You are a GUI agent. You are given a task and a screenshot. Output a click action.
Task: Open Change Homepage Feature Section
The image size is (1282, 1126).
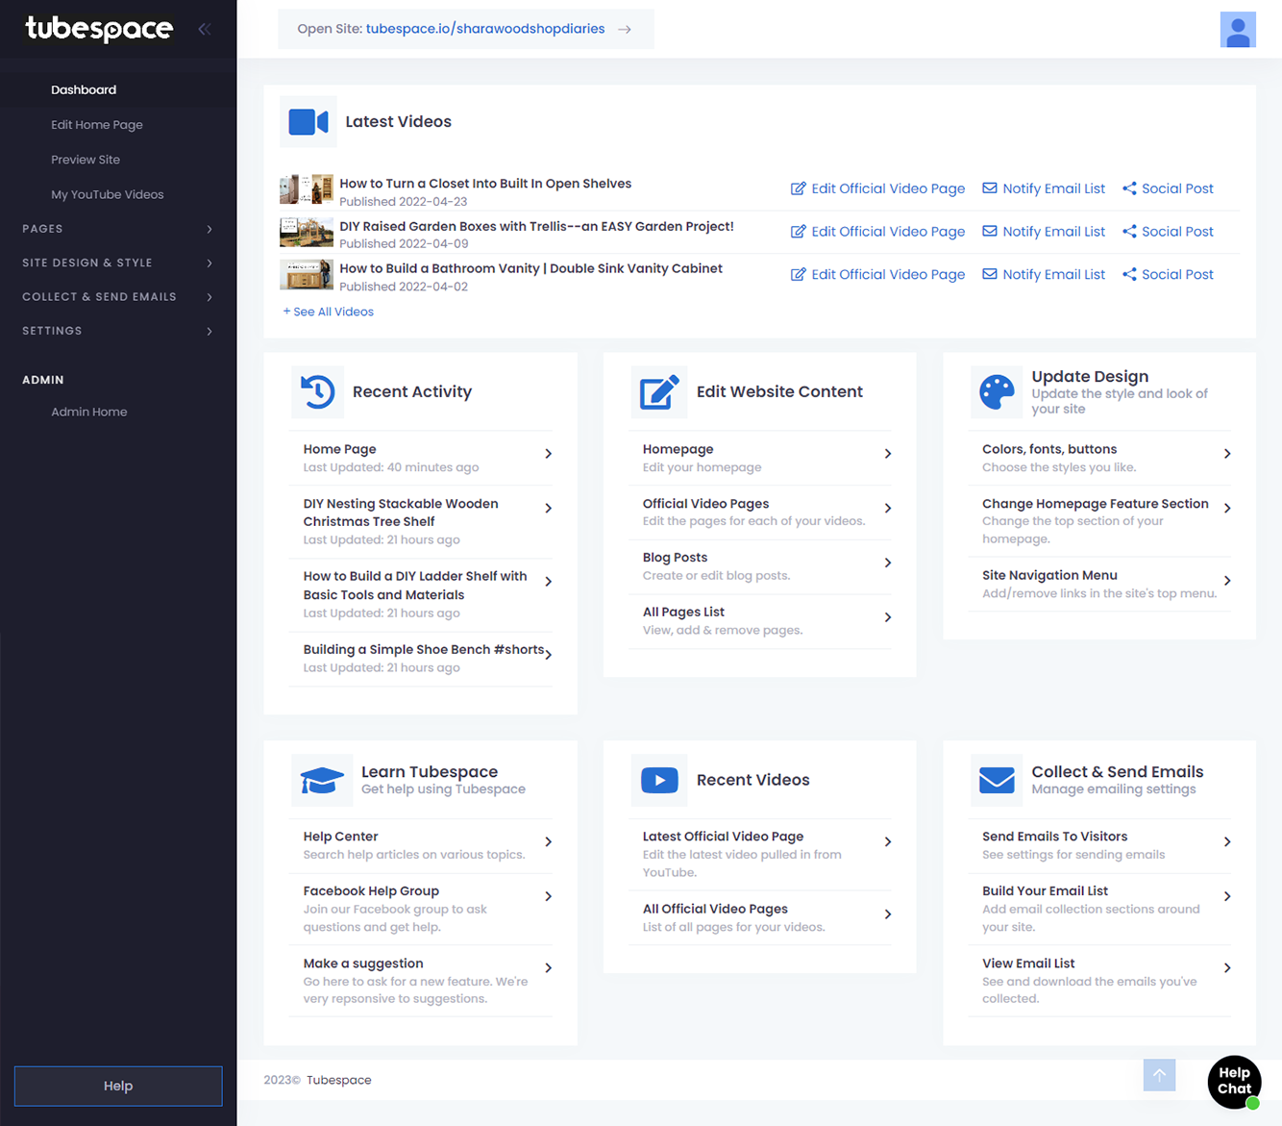point(1099,521)
